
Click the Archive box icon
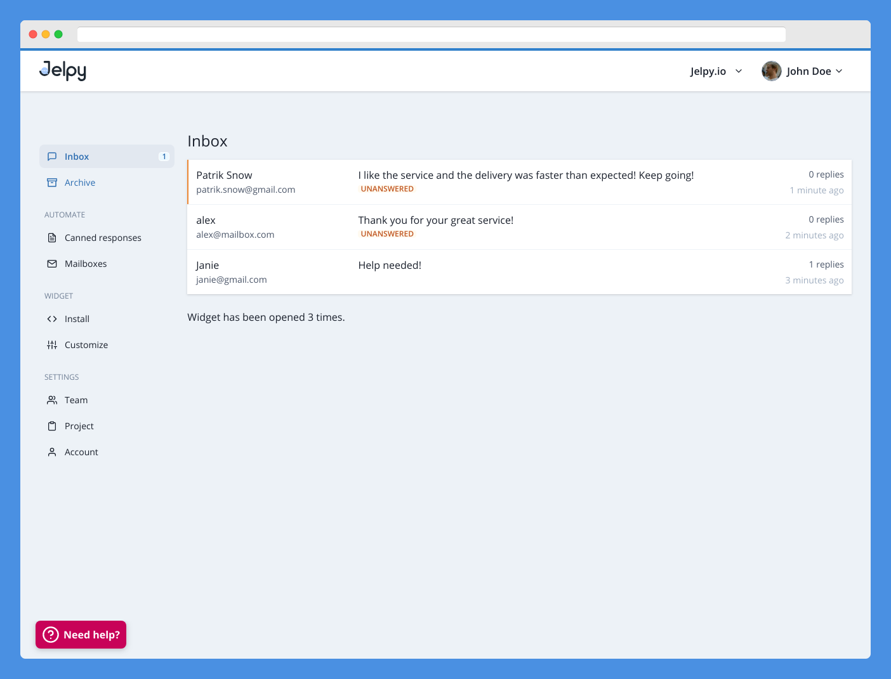pos(52,183)
